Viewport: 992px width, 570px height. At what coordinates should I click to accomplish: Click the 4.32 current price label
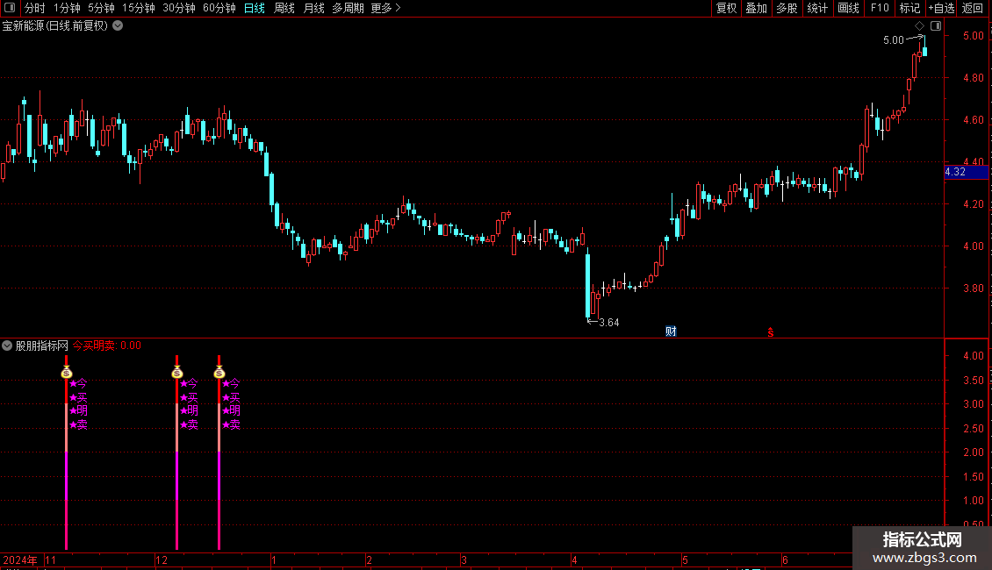(966, 172)
